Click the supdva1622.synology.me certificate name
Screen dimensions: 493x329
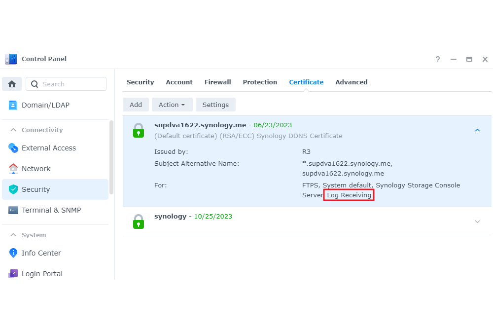pos(200,125)
